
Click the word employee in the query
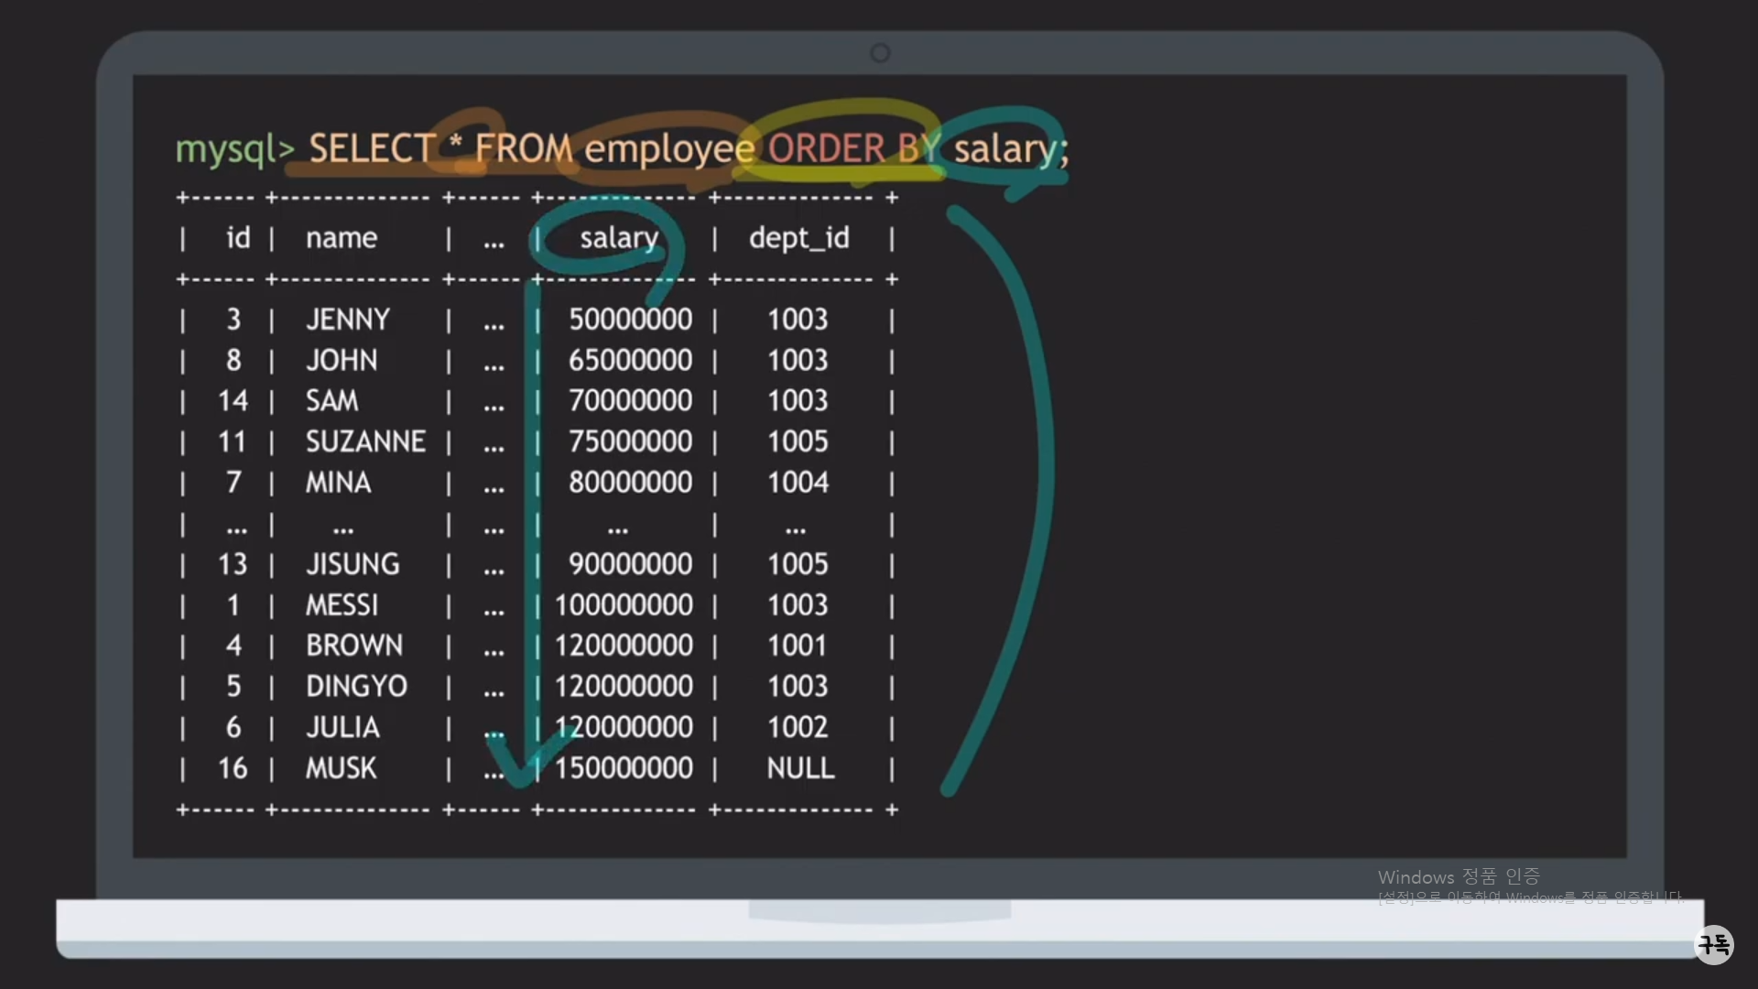[668, 148]
